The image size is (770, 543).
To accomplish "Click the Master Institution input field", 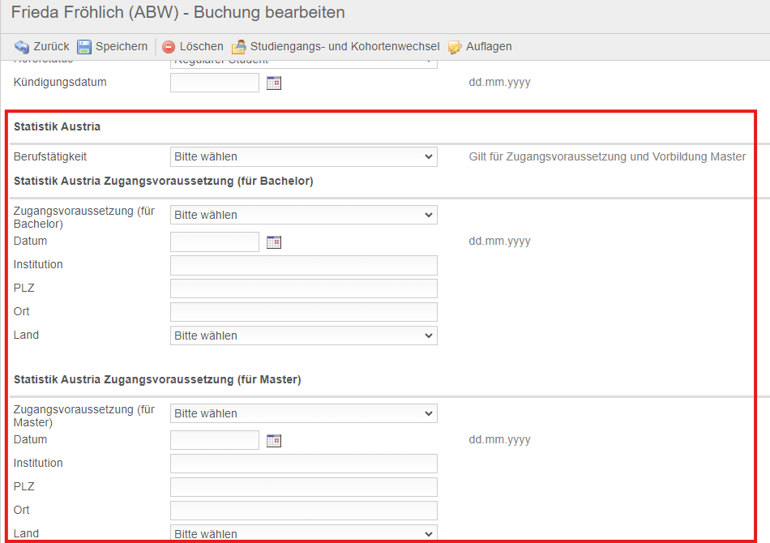I will point(303,464).
